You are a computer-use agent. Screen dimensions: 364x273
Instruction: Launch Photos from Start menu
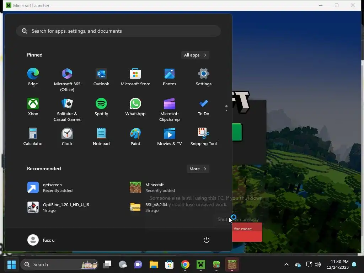click(x=170, y=77)
